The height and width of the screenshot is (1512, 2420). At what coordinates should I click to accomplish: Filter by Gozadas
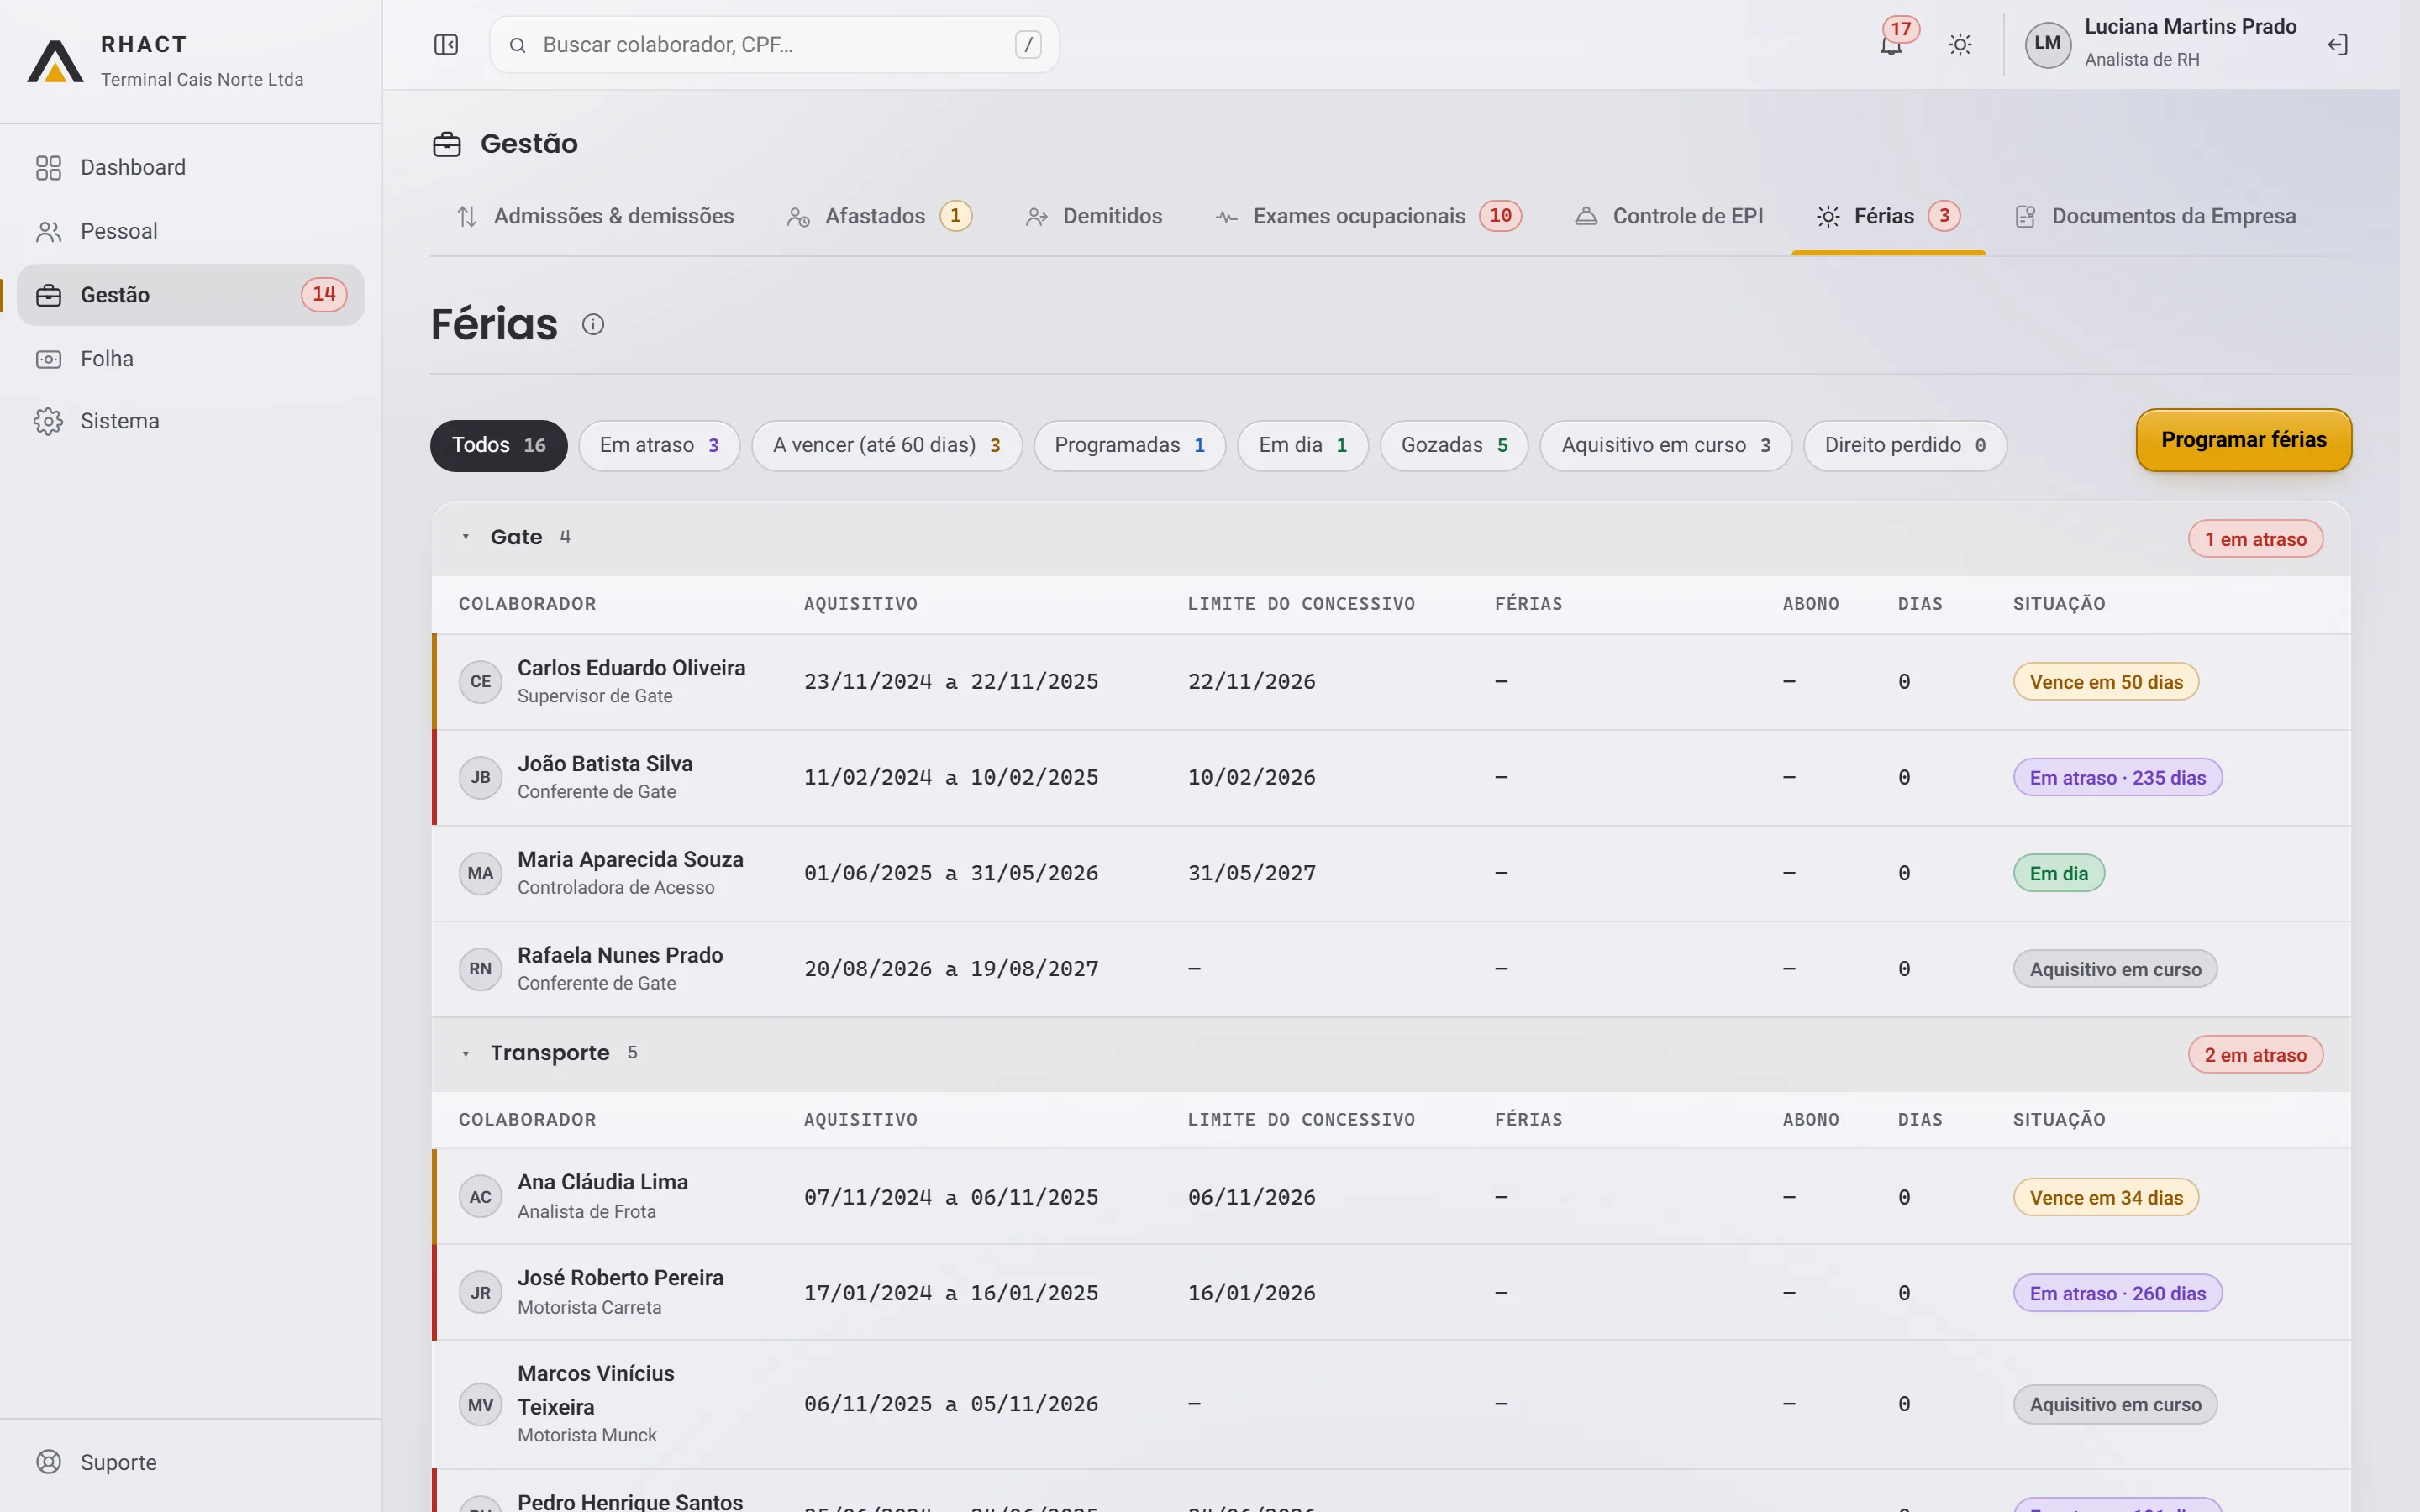(x=1454, y=445)
